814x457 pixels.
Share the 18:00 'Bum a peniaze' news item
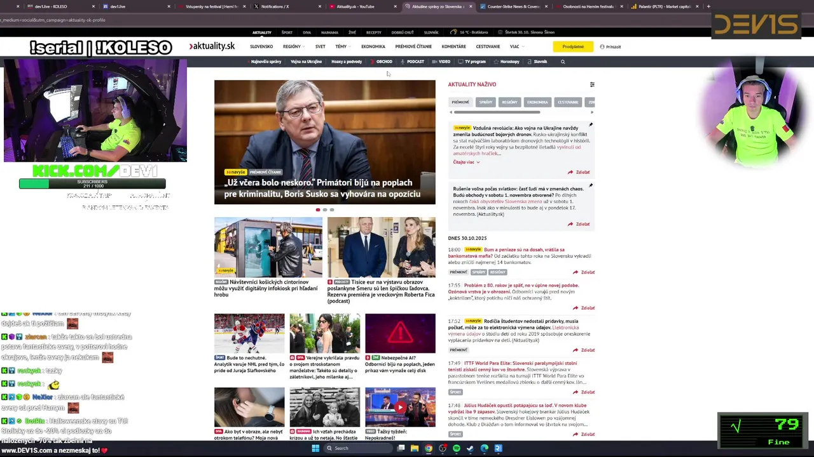[x=584, y=272]
